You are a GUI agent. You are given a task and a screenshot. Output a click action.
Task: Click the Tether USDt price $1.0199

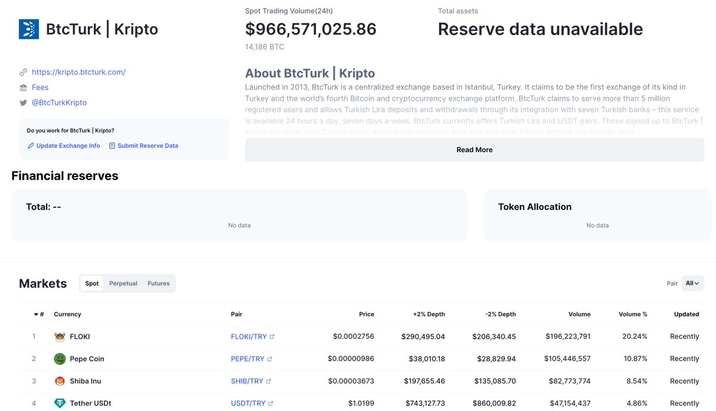pyautogui.click(x=361, y=404)
